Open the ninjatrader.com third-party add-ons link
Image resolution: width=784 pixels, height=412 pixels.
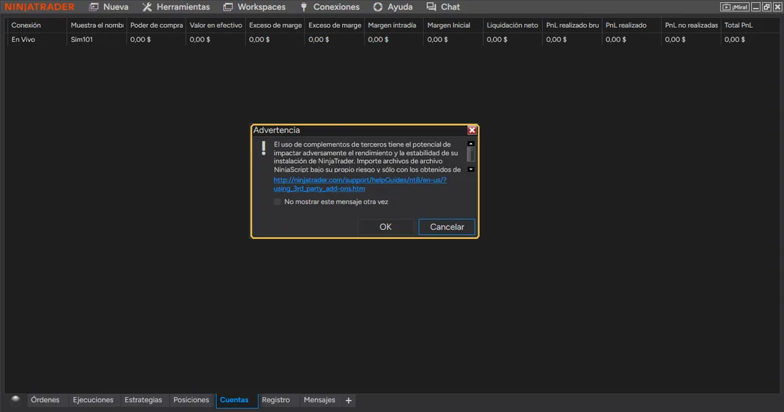click(x=359, y=184)
